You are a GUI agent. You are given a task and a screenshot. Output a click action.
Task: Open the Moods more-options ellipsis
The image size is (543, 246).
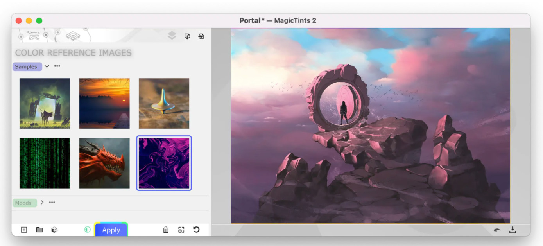[52, 202]
